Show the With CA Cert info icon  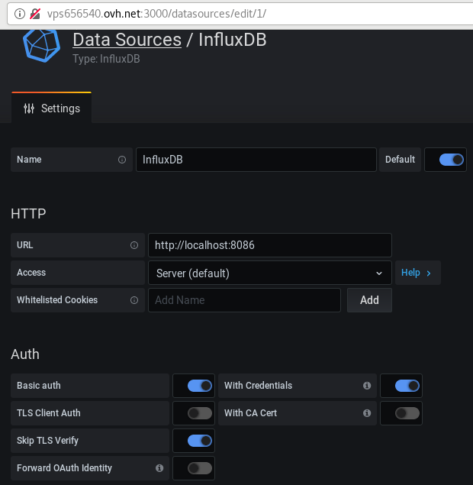367,413
